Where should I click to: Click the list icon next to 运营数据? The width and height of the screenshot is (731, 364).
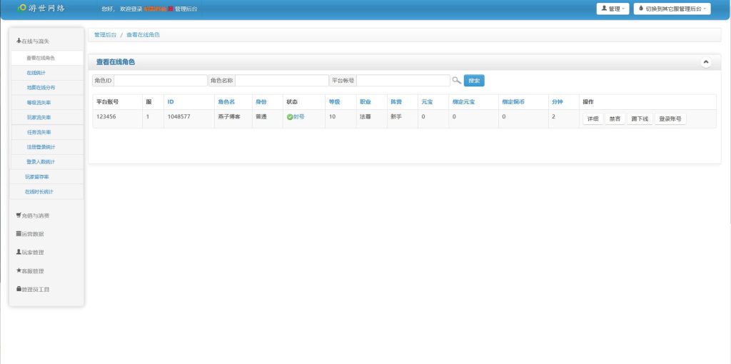pos(19,233)
